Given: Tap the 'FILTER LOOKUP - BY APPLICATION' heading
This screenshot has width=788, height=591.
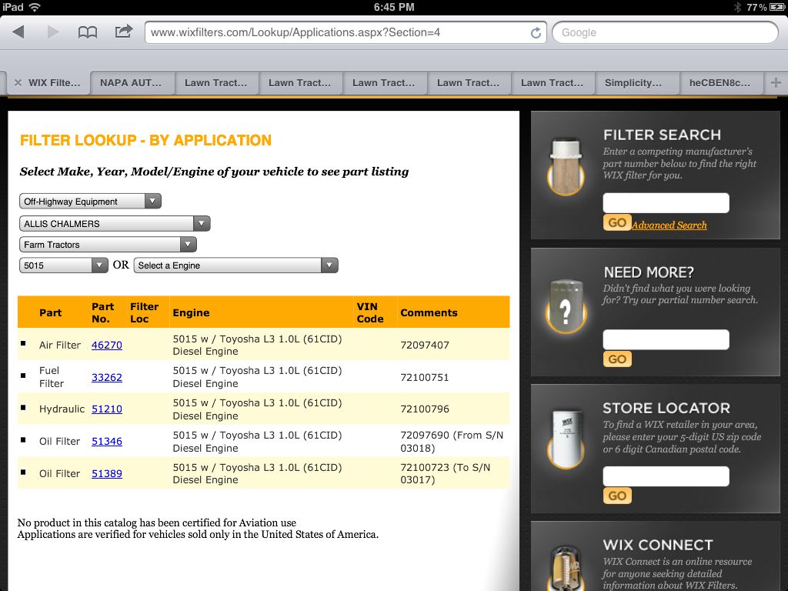Looking at the screenshot, I should [x=145, y=140].
